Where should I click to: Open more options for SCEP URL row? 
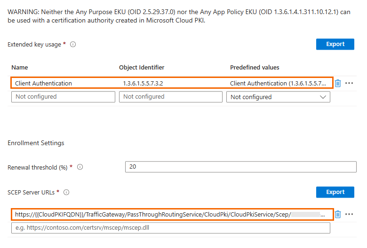349,214
